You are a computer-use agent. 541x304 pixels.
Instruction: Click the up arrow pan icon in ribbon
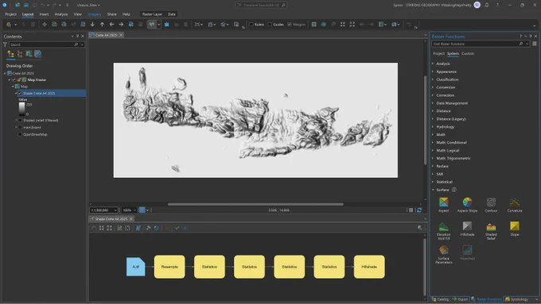point(102,25)
